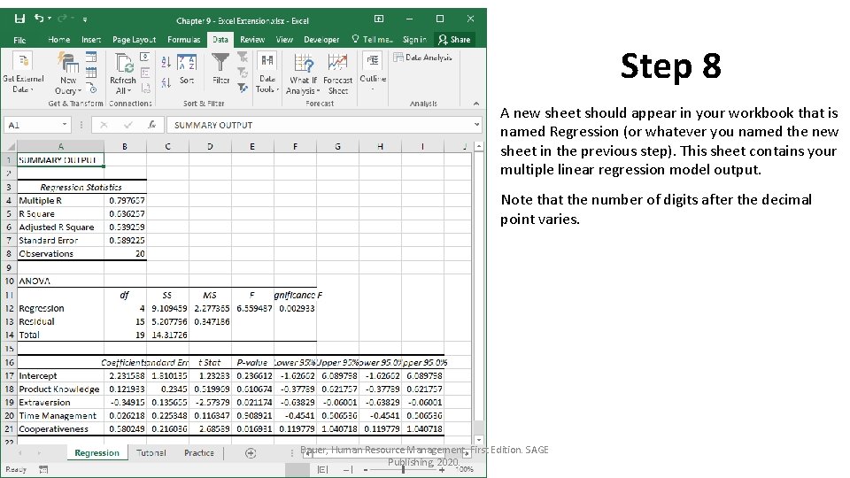This screenshot has height=478, width=850.
Task: Open Customize Quick Access Toolbar dropdown
Action: tap(85, 19)
